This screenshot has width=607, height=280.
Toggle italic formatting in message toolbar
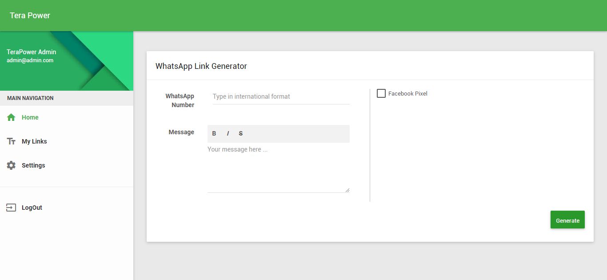pyautogui.click(x=228, y=133)
